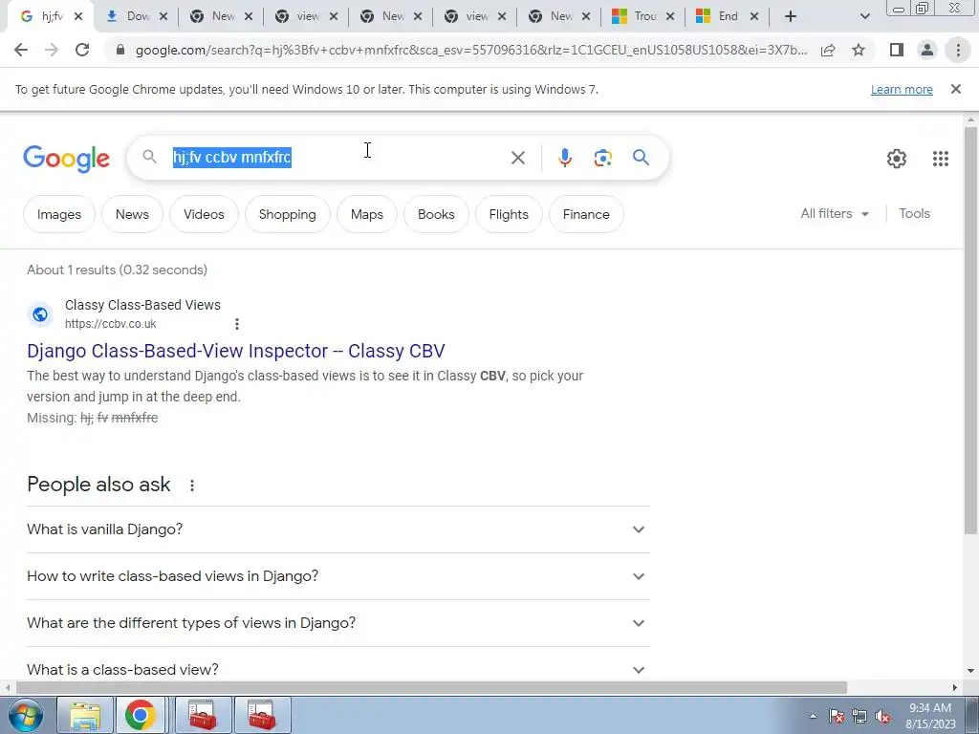Click the scroll-down arrow of page scrollbar
This screenshot has width=979, height=734.
(970, 672)
